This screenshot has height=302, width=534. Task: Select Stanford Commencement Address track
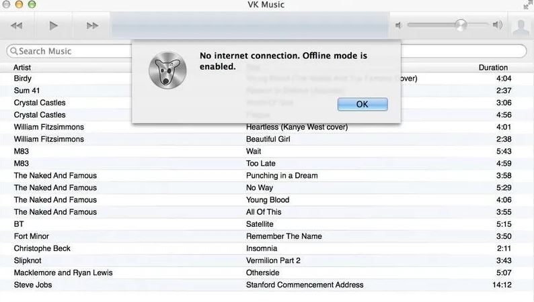point(267,285)
